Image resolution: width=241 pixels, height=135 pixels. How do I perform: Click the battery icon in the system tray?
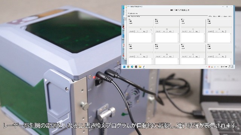tap(226, 67)
